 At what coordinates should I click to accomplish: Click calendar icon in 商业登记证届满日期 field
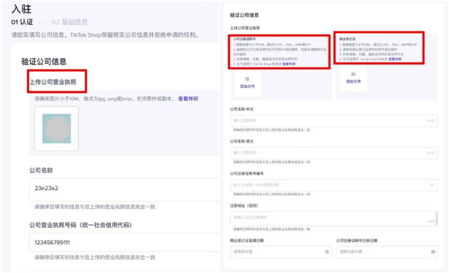click(327, 252)
